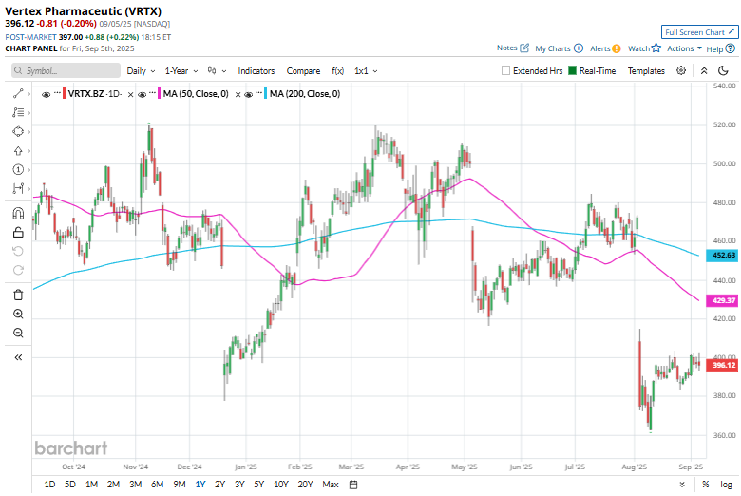
Task: Open Templates menu
Action: coord(646,71)
